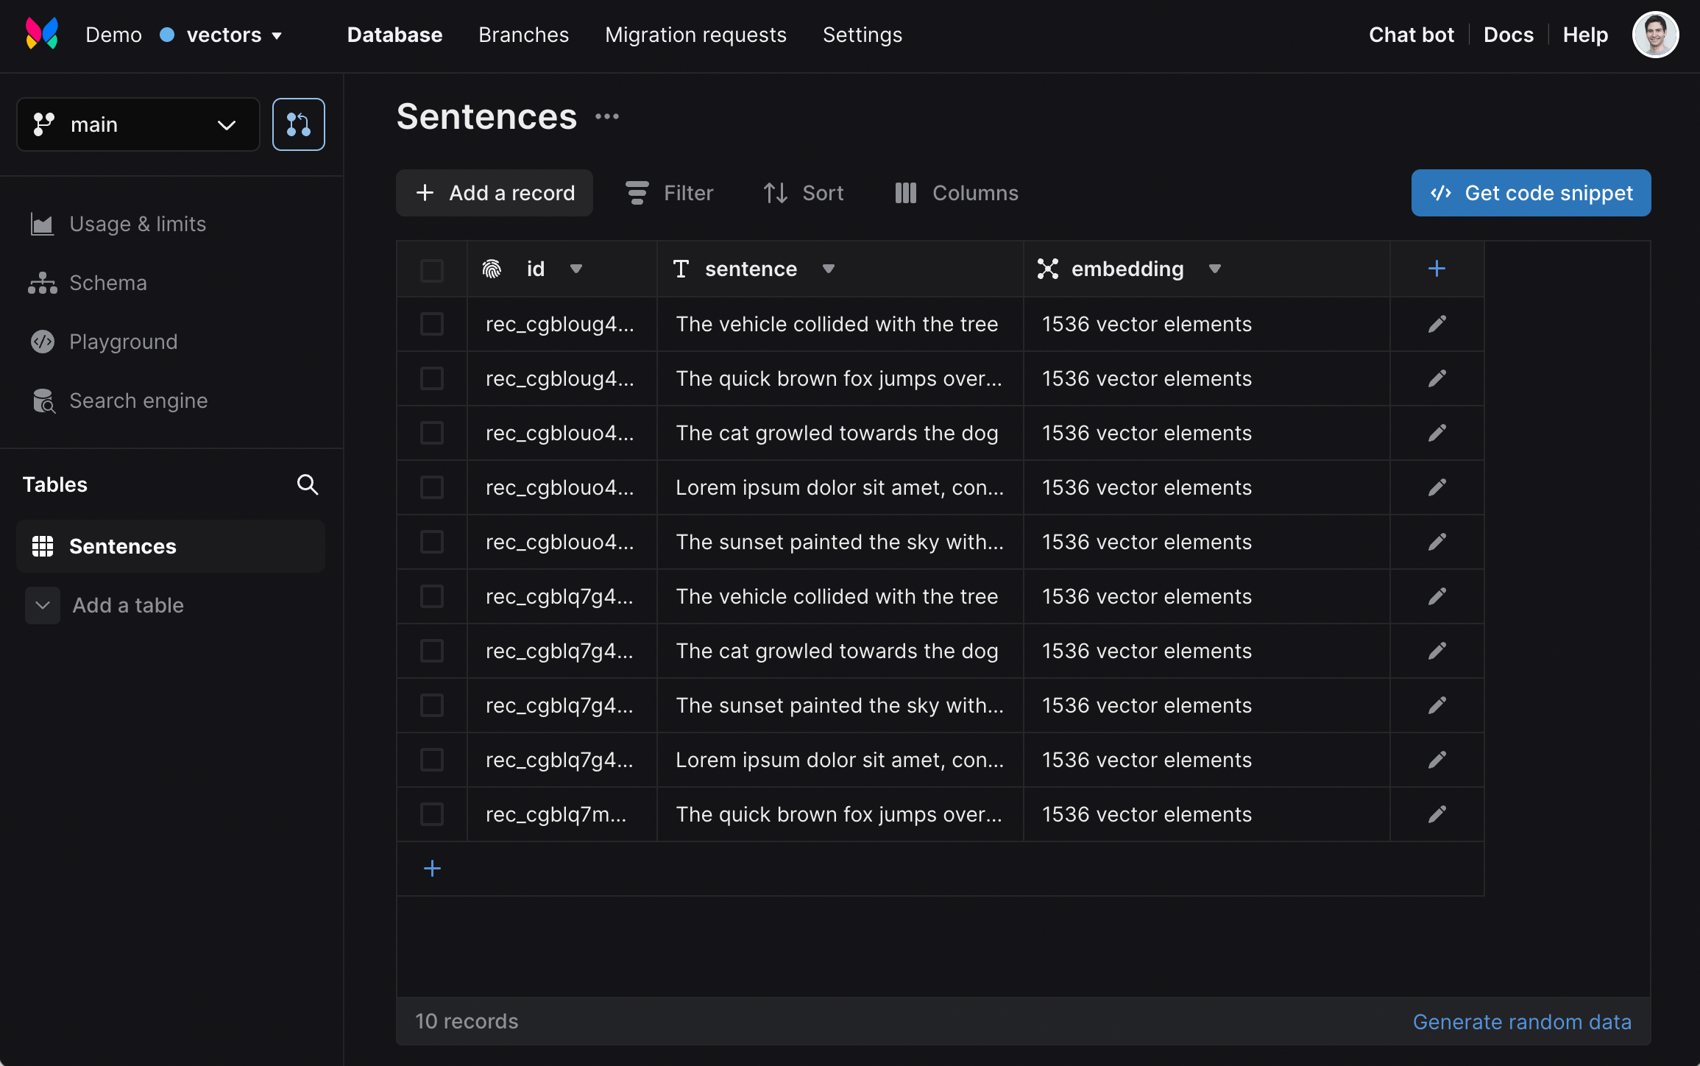1700x1066 pixels.
Task: Click the Get code snippet button
Action: pos(1531,193)
